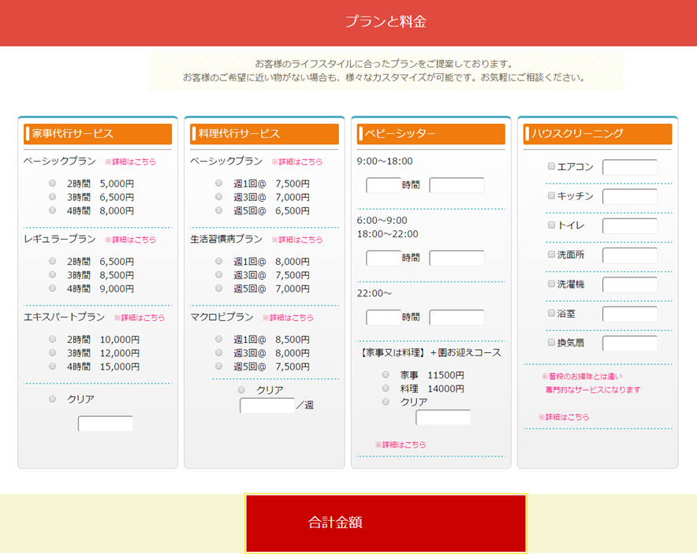
Task: Select マクロビプラン 週1回@ 8,500円 radio
Action: (x=218, y=339)
